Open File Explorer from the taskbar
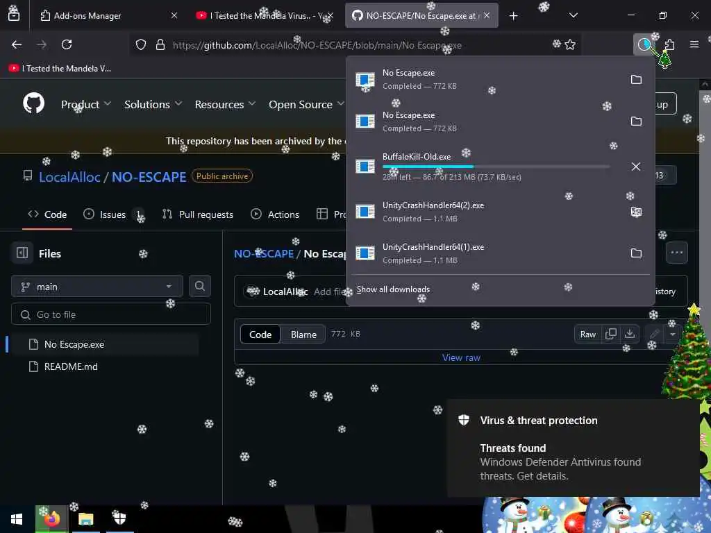 (x=85, y=519)
